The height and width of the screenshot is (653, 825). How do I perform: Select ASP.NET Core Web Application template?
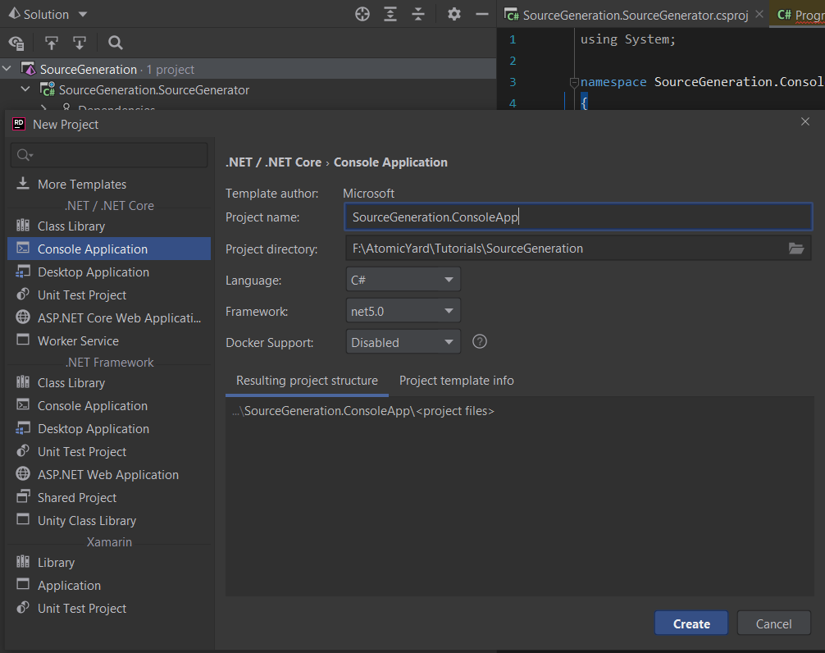tap(109, 317)
